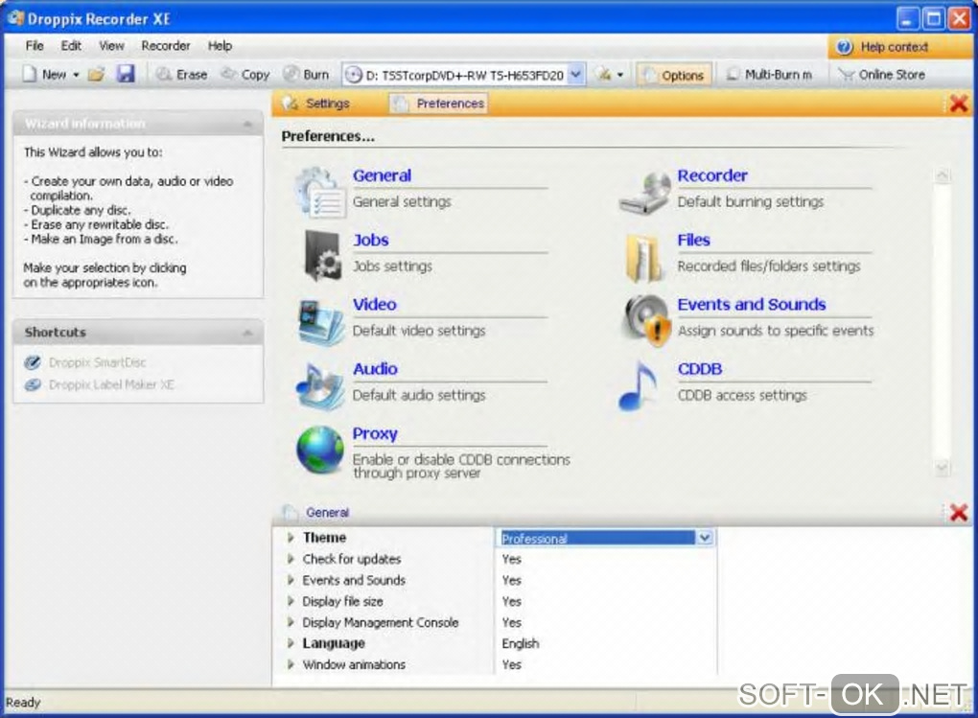
Task: Click the Droppix SmartDisc shortcut icon
Action: (x=33, y=361)
